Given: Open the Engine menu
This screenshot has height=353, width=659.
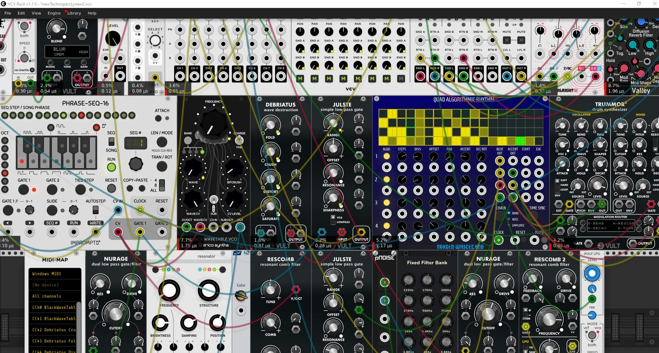Looking at the screenshot, I should tap(54, 13).
